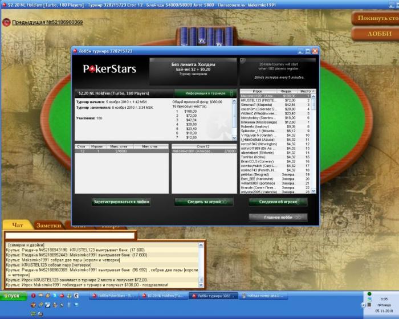
Task: Click the red replay previous hand icon
Action: tap(6, 22)
